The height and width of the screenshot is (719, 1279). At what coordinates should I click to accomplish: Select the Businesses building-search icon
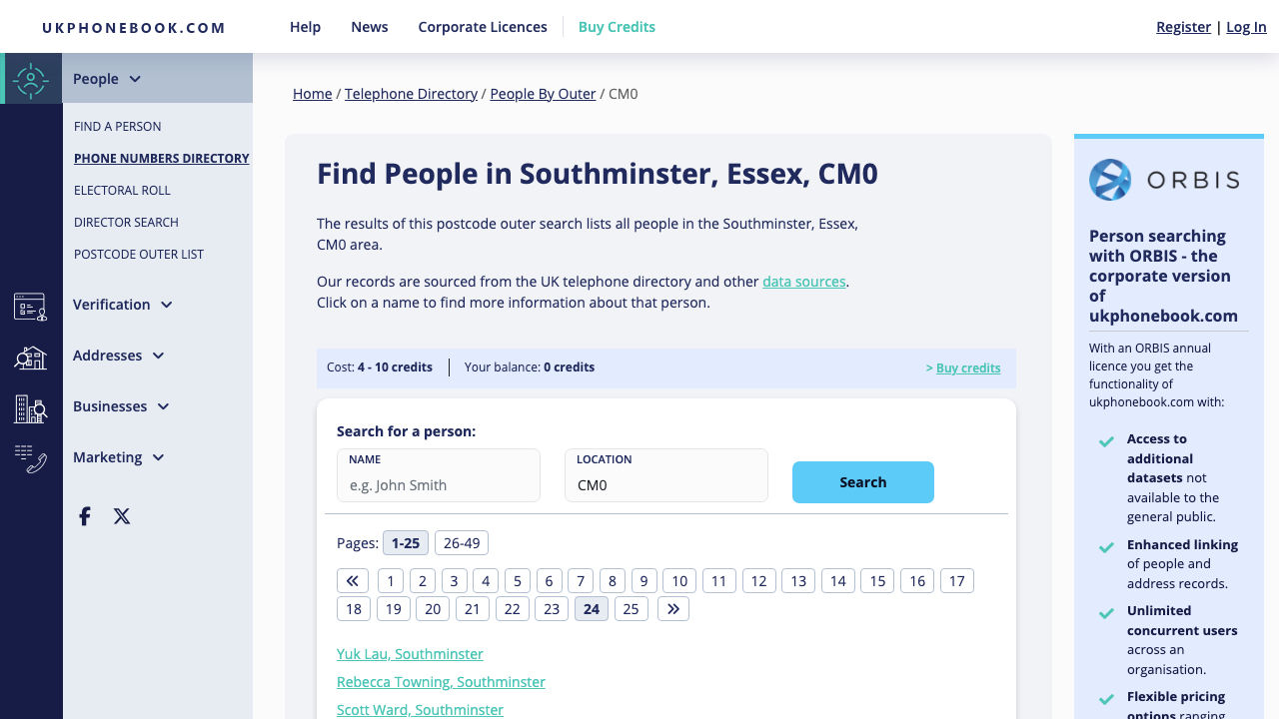coord(30,408)
